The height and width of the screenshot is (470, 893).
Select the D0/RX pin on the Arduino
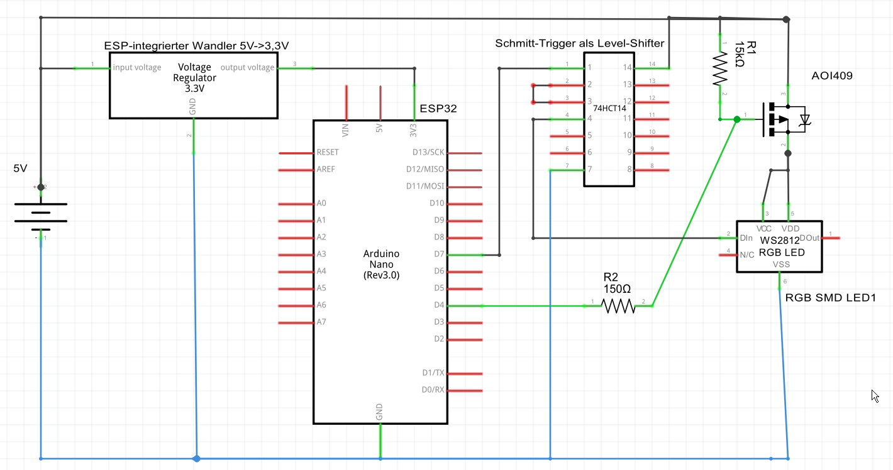[x=464, y=390]
